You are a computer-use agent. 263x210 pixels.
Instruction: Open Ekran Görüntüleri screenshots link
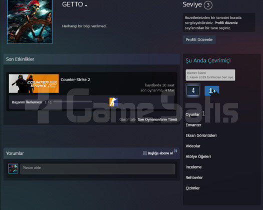tap(201, 135)
